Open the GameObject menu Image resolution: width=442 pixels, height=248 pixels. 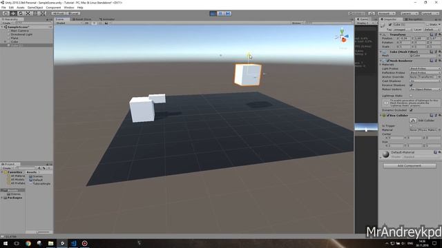(35, 8)
